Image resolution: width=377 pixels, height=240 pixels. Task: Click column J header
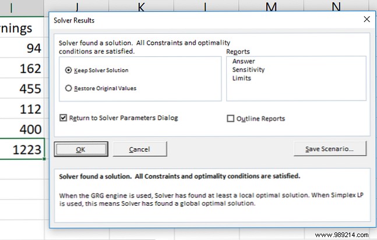tap(77, 6)
